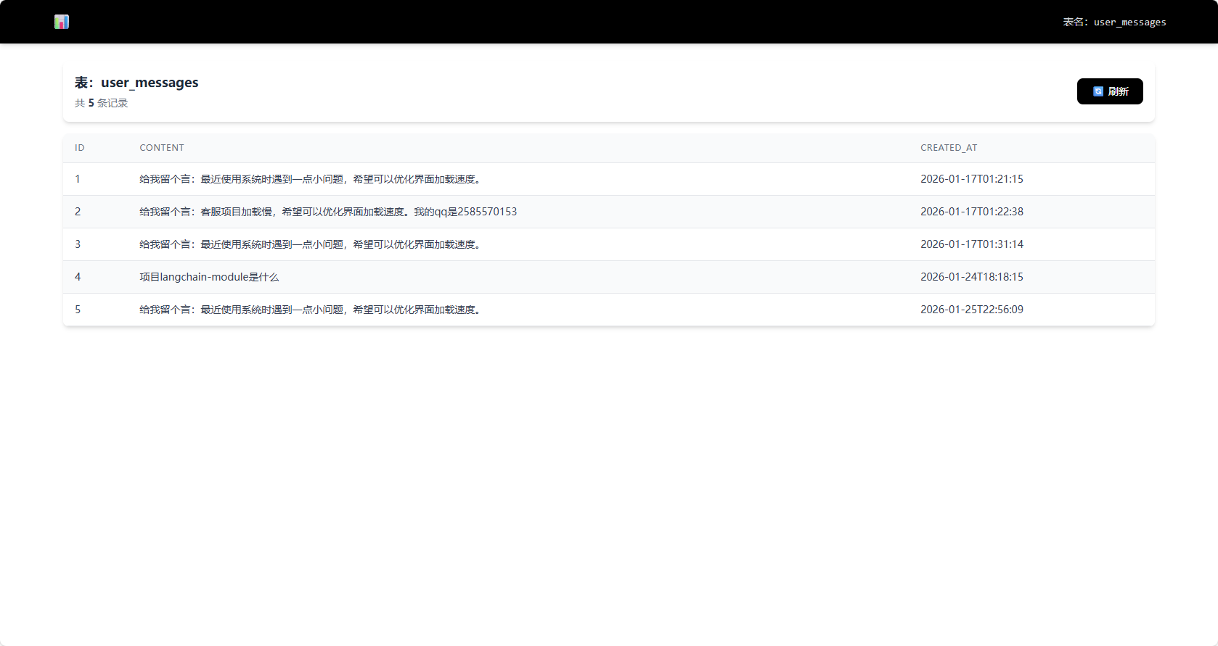
Task: Click the 共 5 条记录 record count
Action: [101, 103]
